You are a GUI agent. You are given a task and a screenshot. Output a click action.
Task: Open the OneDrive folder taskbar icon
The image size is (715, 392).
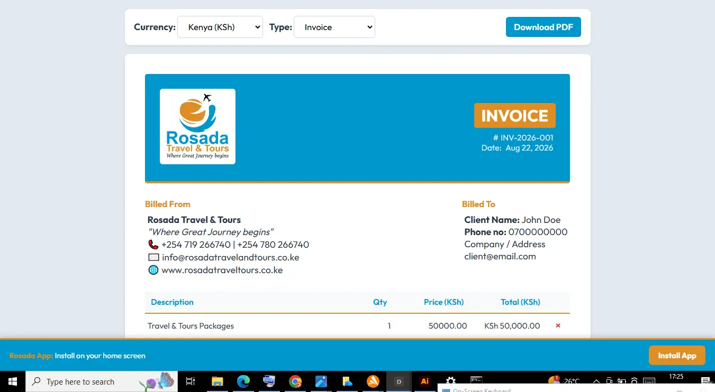[x=347, y=381]
